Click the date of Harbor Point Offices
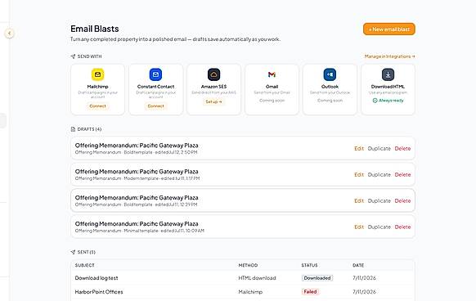Image resolution: width=476 pixels, height=301 pixels. 364,292
